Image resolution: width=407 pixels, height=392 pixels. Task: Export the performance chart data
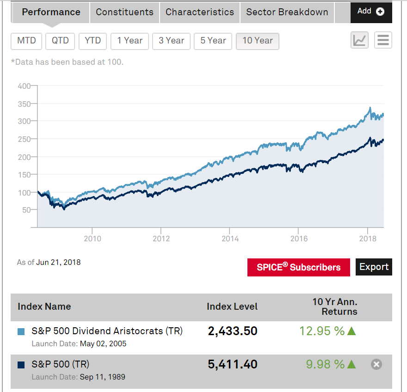[x=374, y=267]
